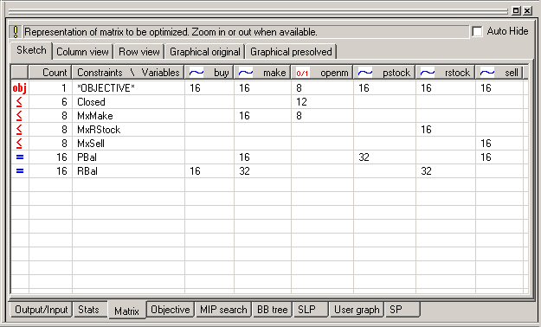Enable the Auto Hide checkbox
The width and height of the screenshot is (541, 327).
(x=478, y=31)
